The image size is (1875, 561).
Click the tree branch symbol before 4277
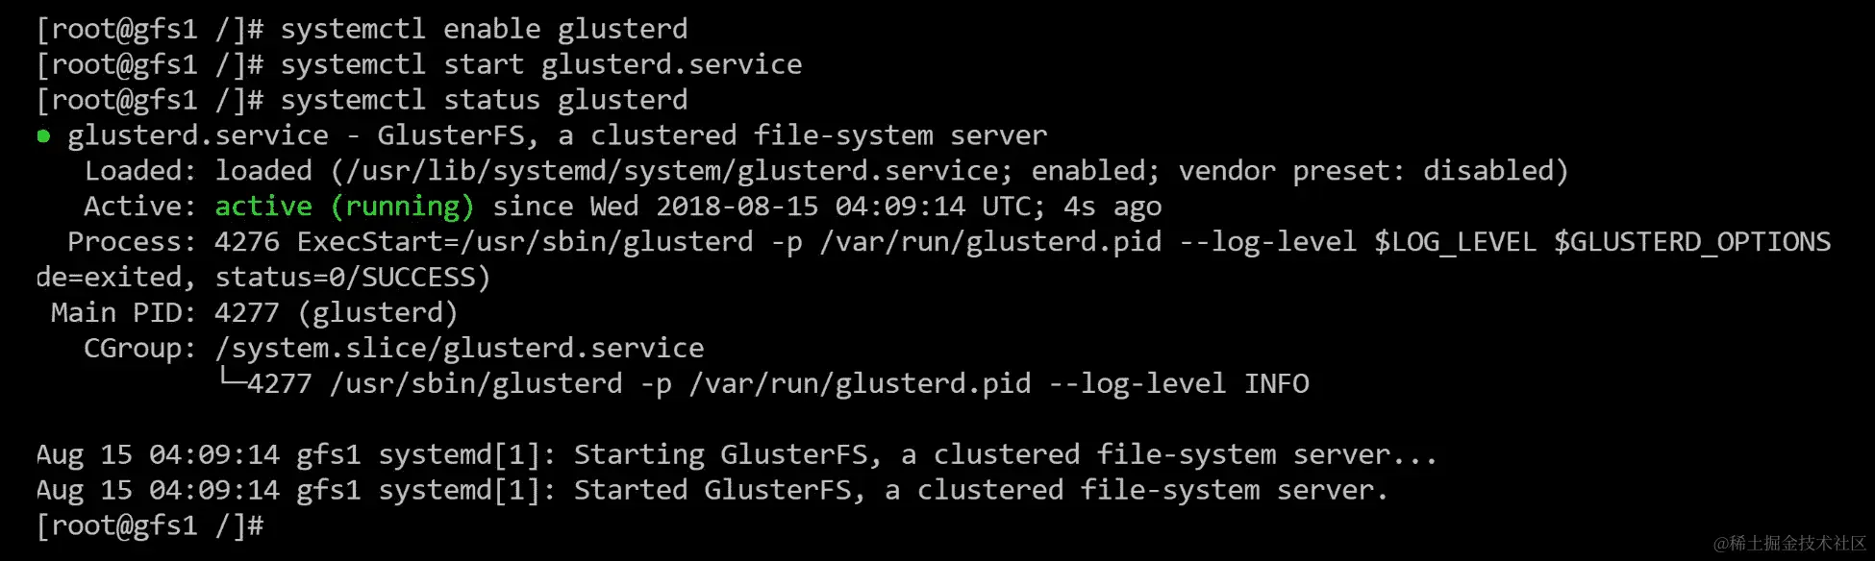point(231,380)
